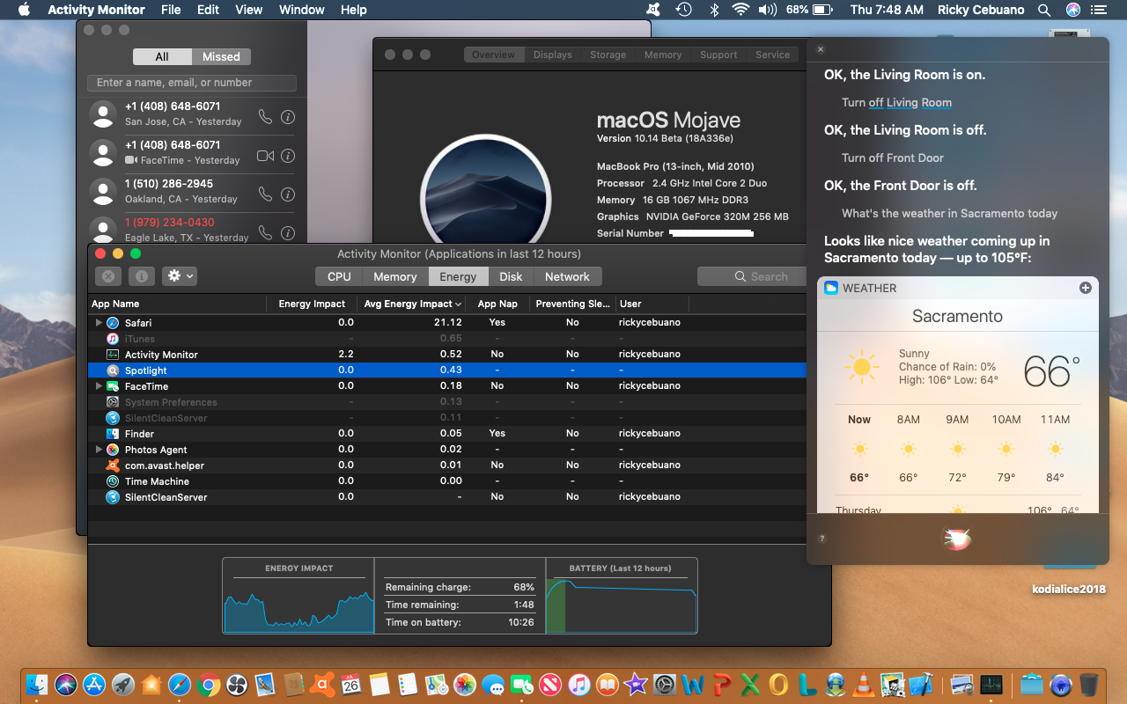The height and width of the screenshot is (704, 1127).
Task: Click the inspect process info icon
Action: click(141, 276)
